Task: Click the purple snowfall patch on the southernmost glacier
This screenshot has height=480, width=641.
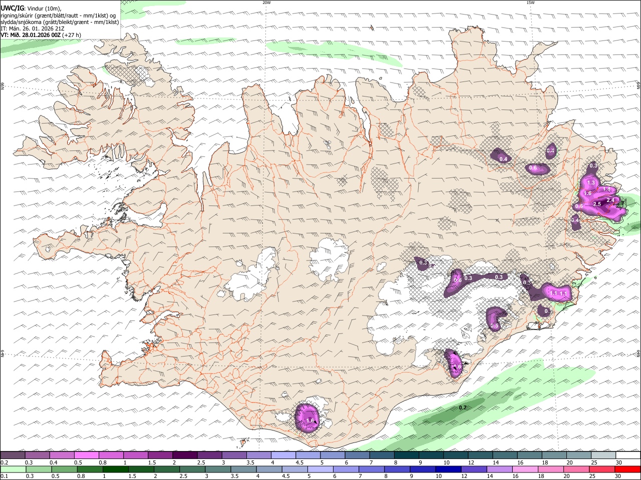Action: click(307, 417)
